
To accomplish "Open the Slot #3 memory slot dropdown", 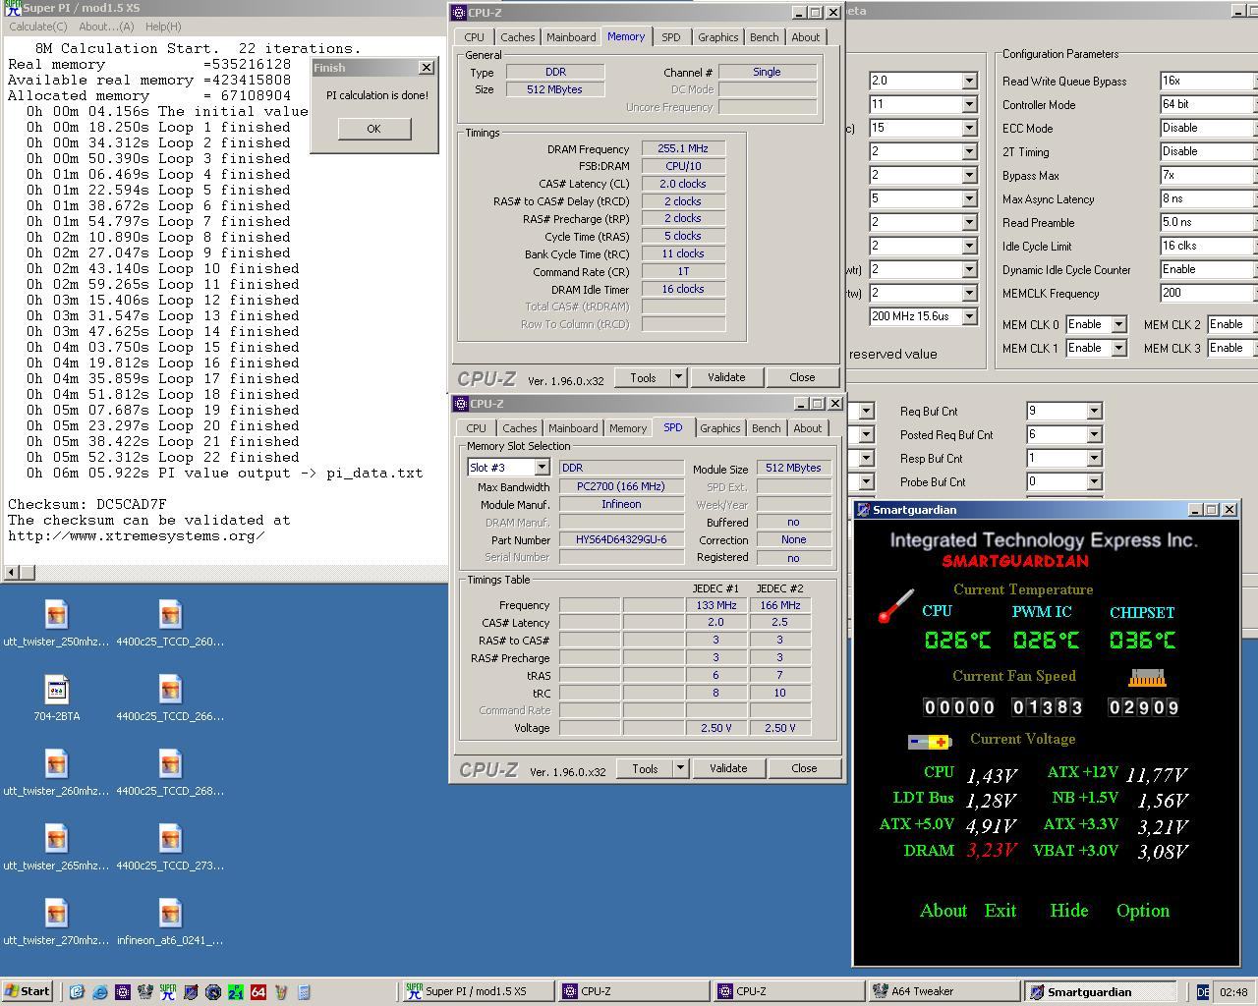I will point(541,468).
